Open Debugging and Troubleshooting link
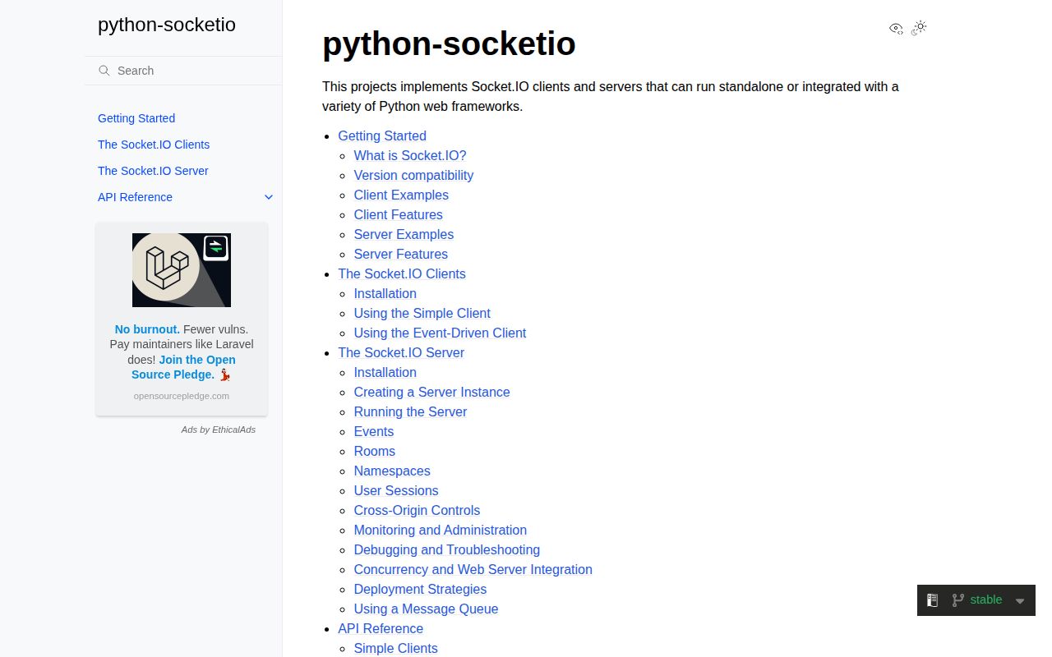Screen dimensions: 1052x657 pyautogui.click(x=446, y=550)
